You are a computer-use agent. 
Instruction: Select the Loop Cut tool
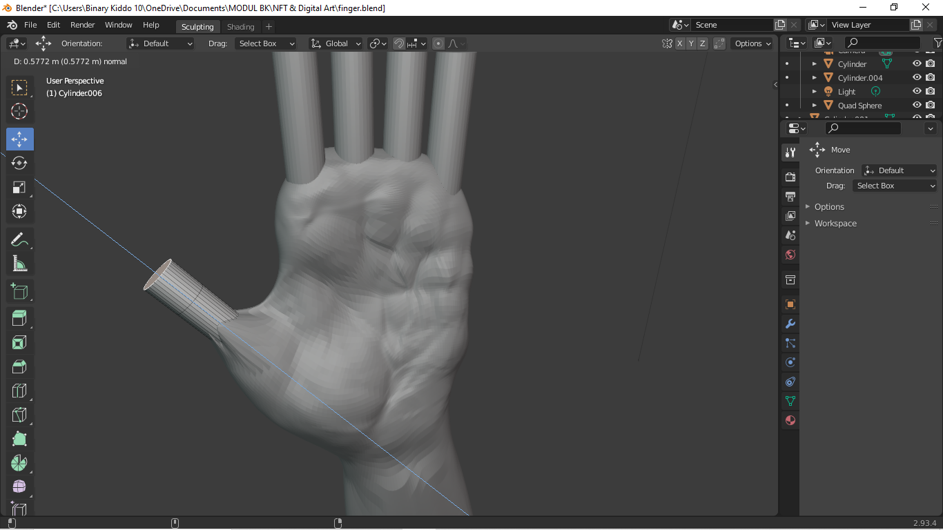pyautogui.click(x=19, y=391)
